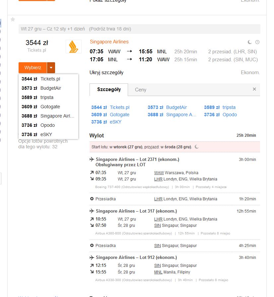Click the Singapore Airlines logo

click(x=74, y=47)
